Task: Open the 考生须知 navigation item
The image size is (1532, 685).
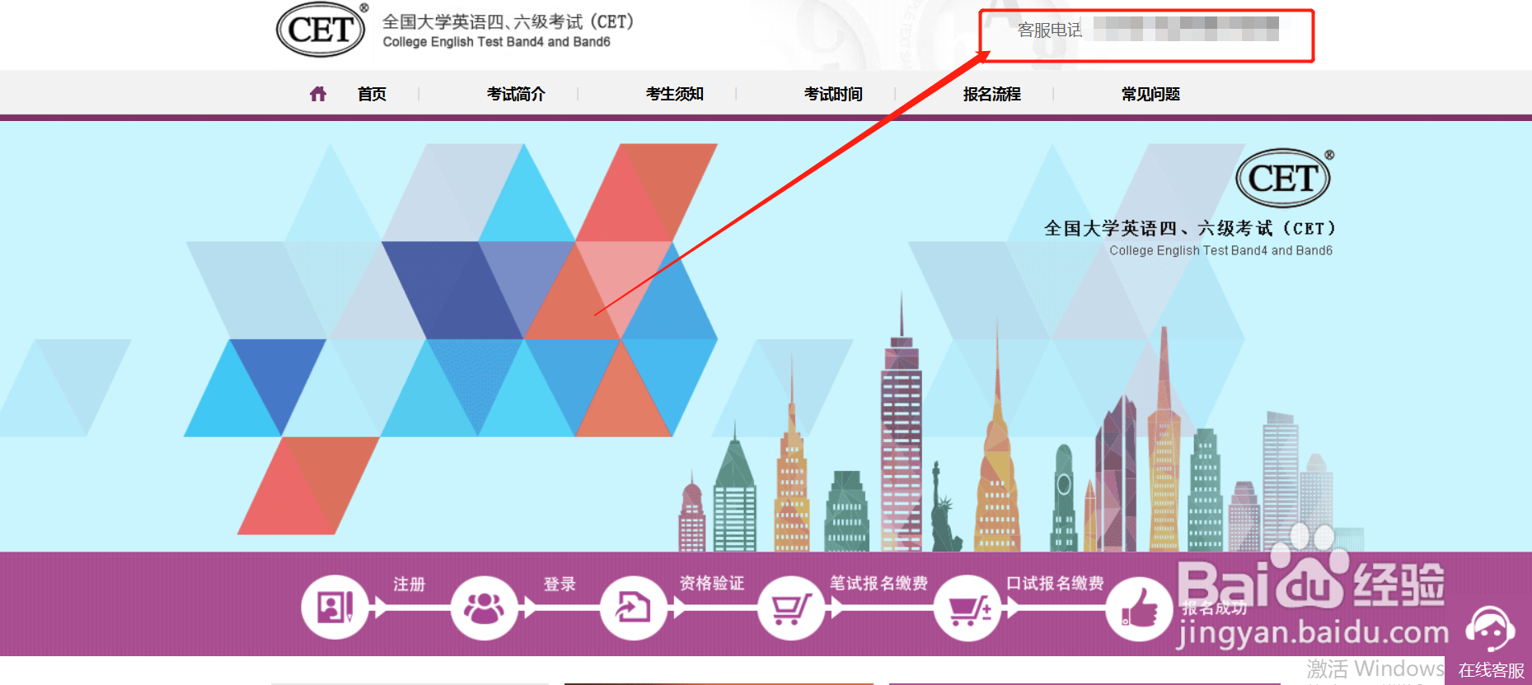Action: click(x=675, y=94)
